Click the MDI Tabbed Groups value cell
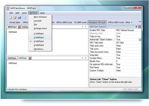This screenshot has height=106, width=149. 128,30
